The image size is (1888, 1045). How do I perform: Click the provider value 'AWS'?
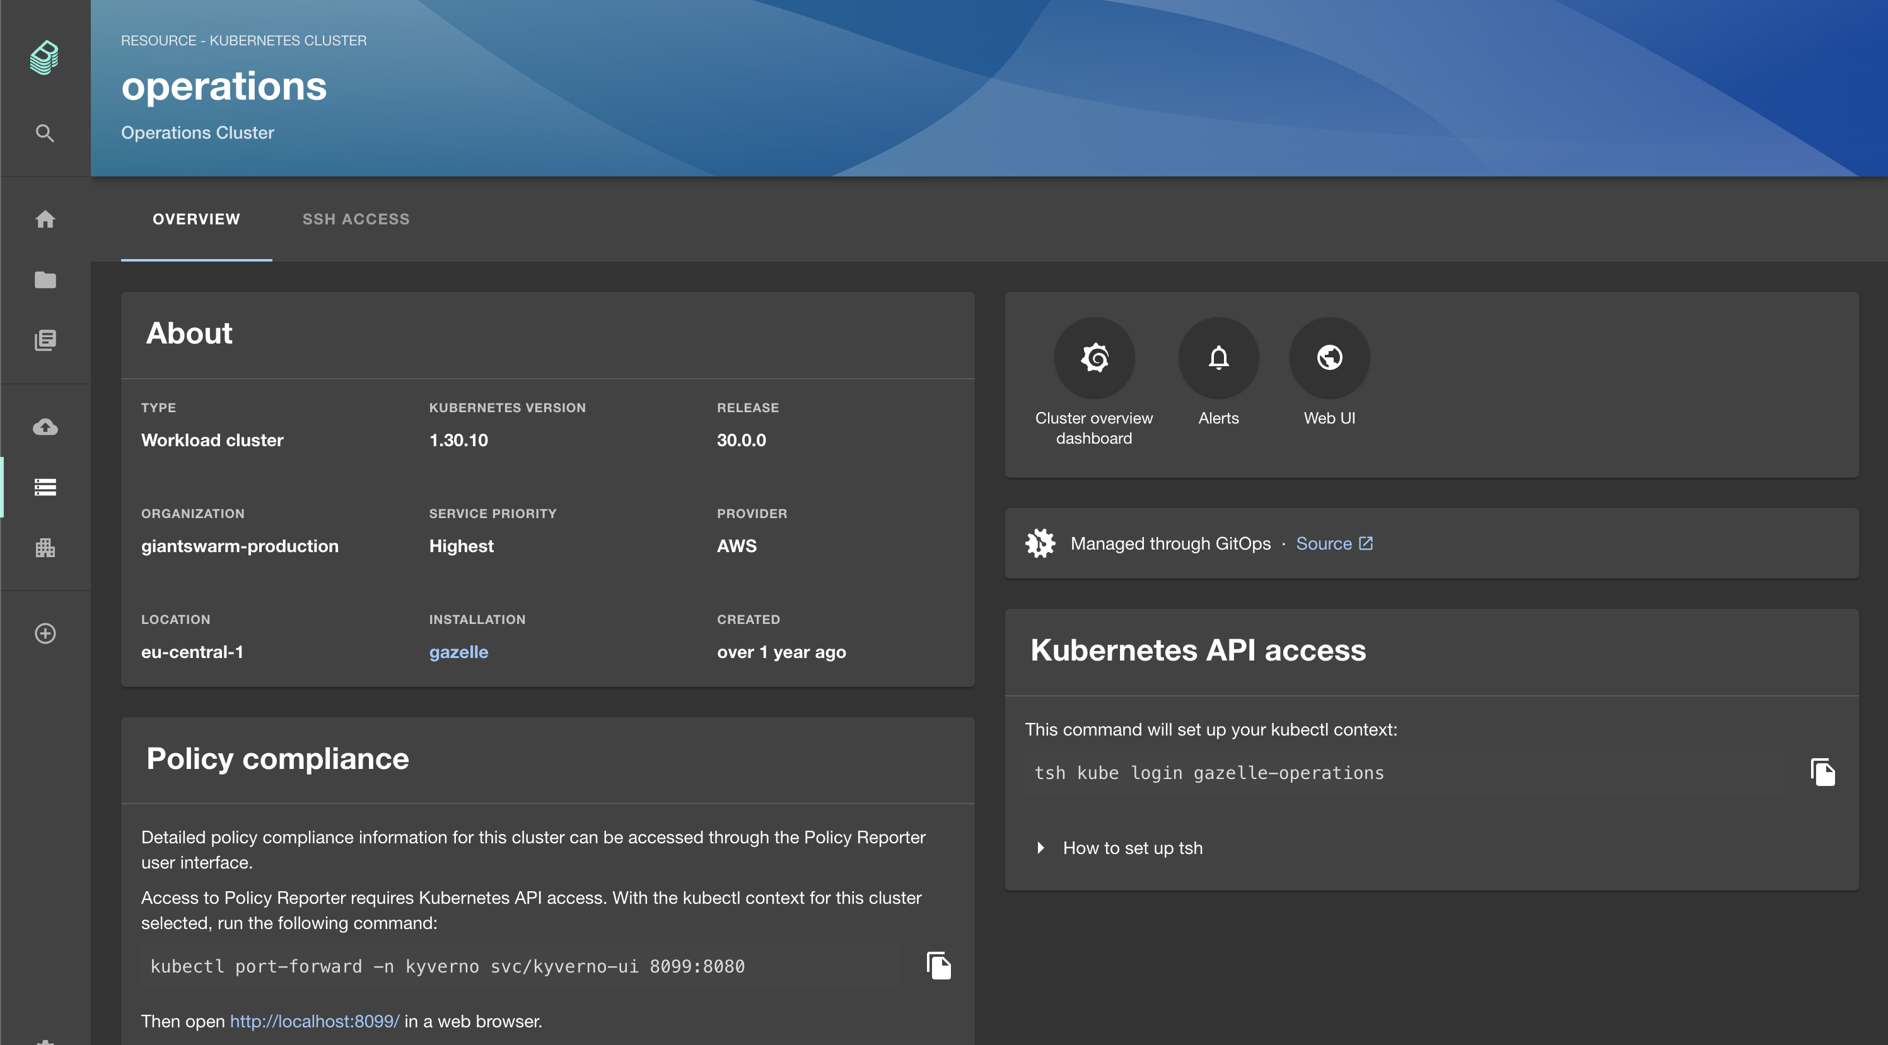(x=737, y=546)
